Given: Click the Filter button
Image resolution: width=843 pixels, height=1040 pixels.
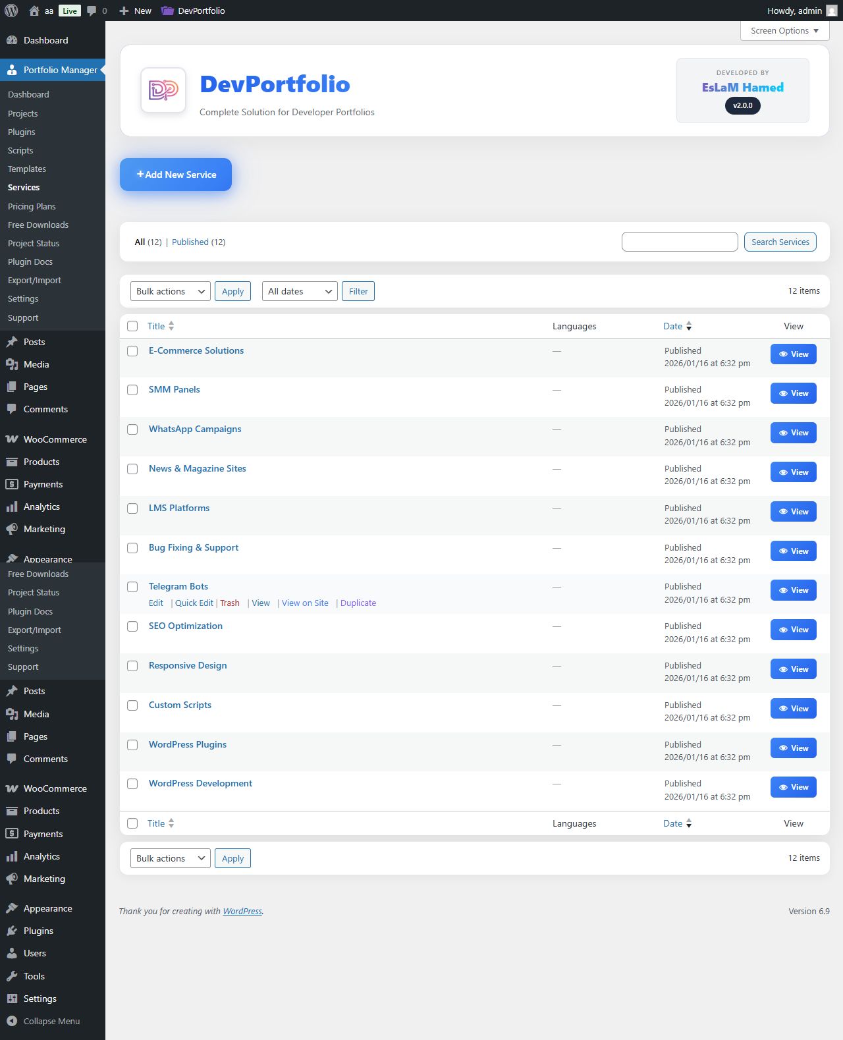Looking at the screenshot, I should (x=358, y=291).
